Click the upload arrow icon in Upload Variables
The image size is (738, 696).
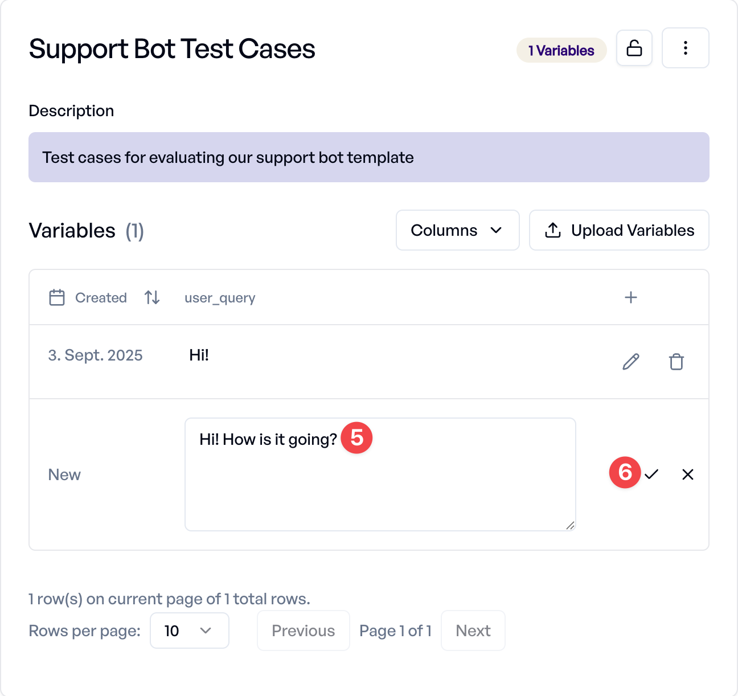coord(553,230)
